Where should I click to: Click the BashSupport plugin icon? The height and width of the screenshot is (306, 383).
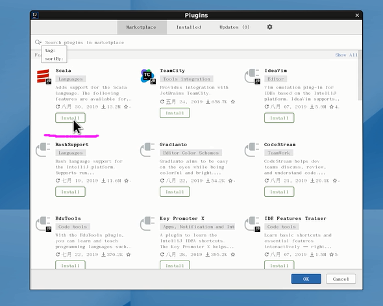coord(43,150)
